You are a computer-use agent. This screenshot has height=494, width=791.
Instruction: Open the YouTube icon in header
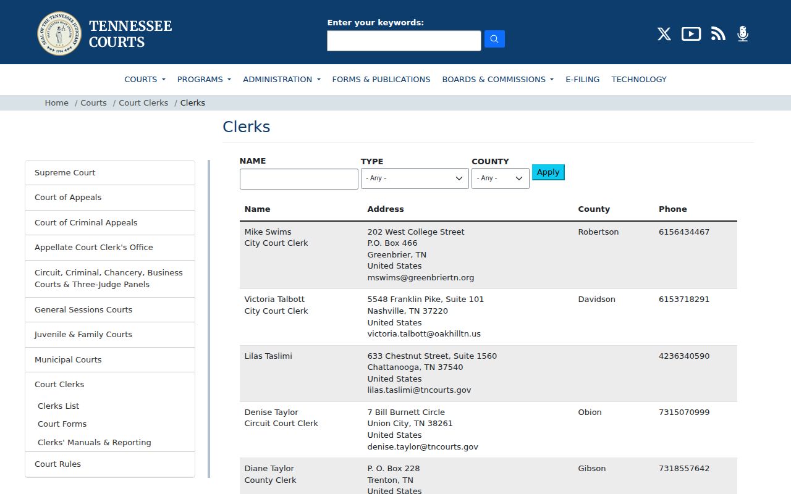coord(691,34)
